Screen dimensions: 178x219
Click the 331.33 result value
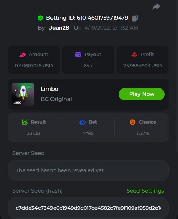coord(34,133)
